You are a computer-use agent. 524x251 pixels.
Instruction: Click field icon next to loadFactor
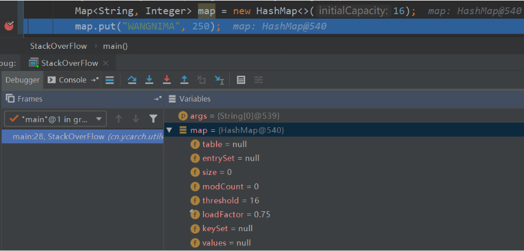click(x=195, y=214)
